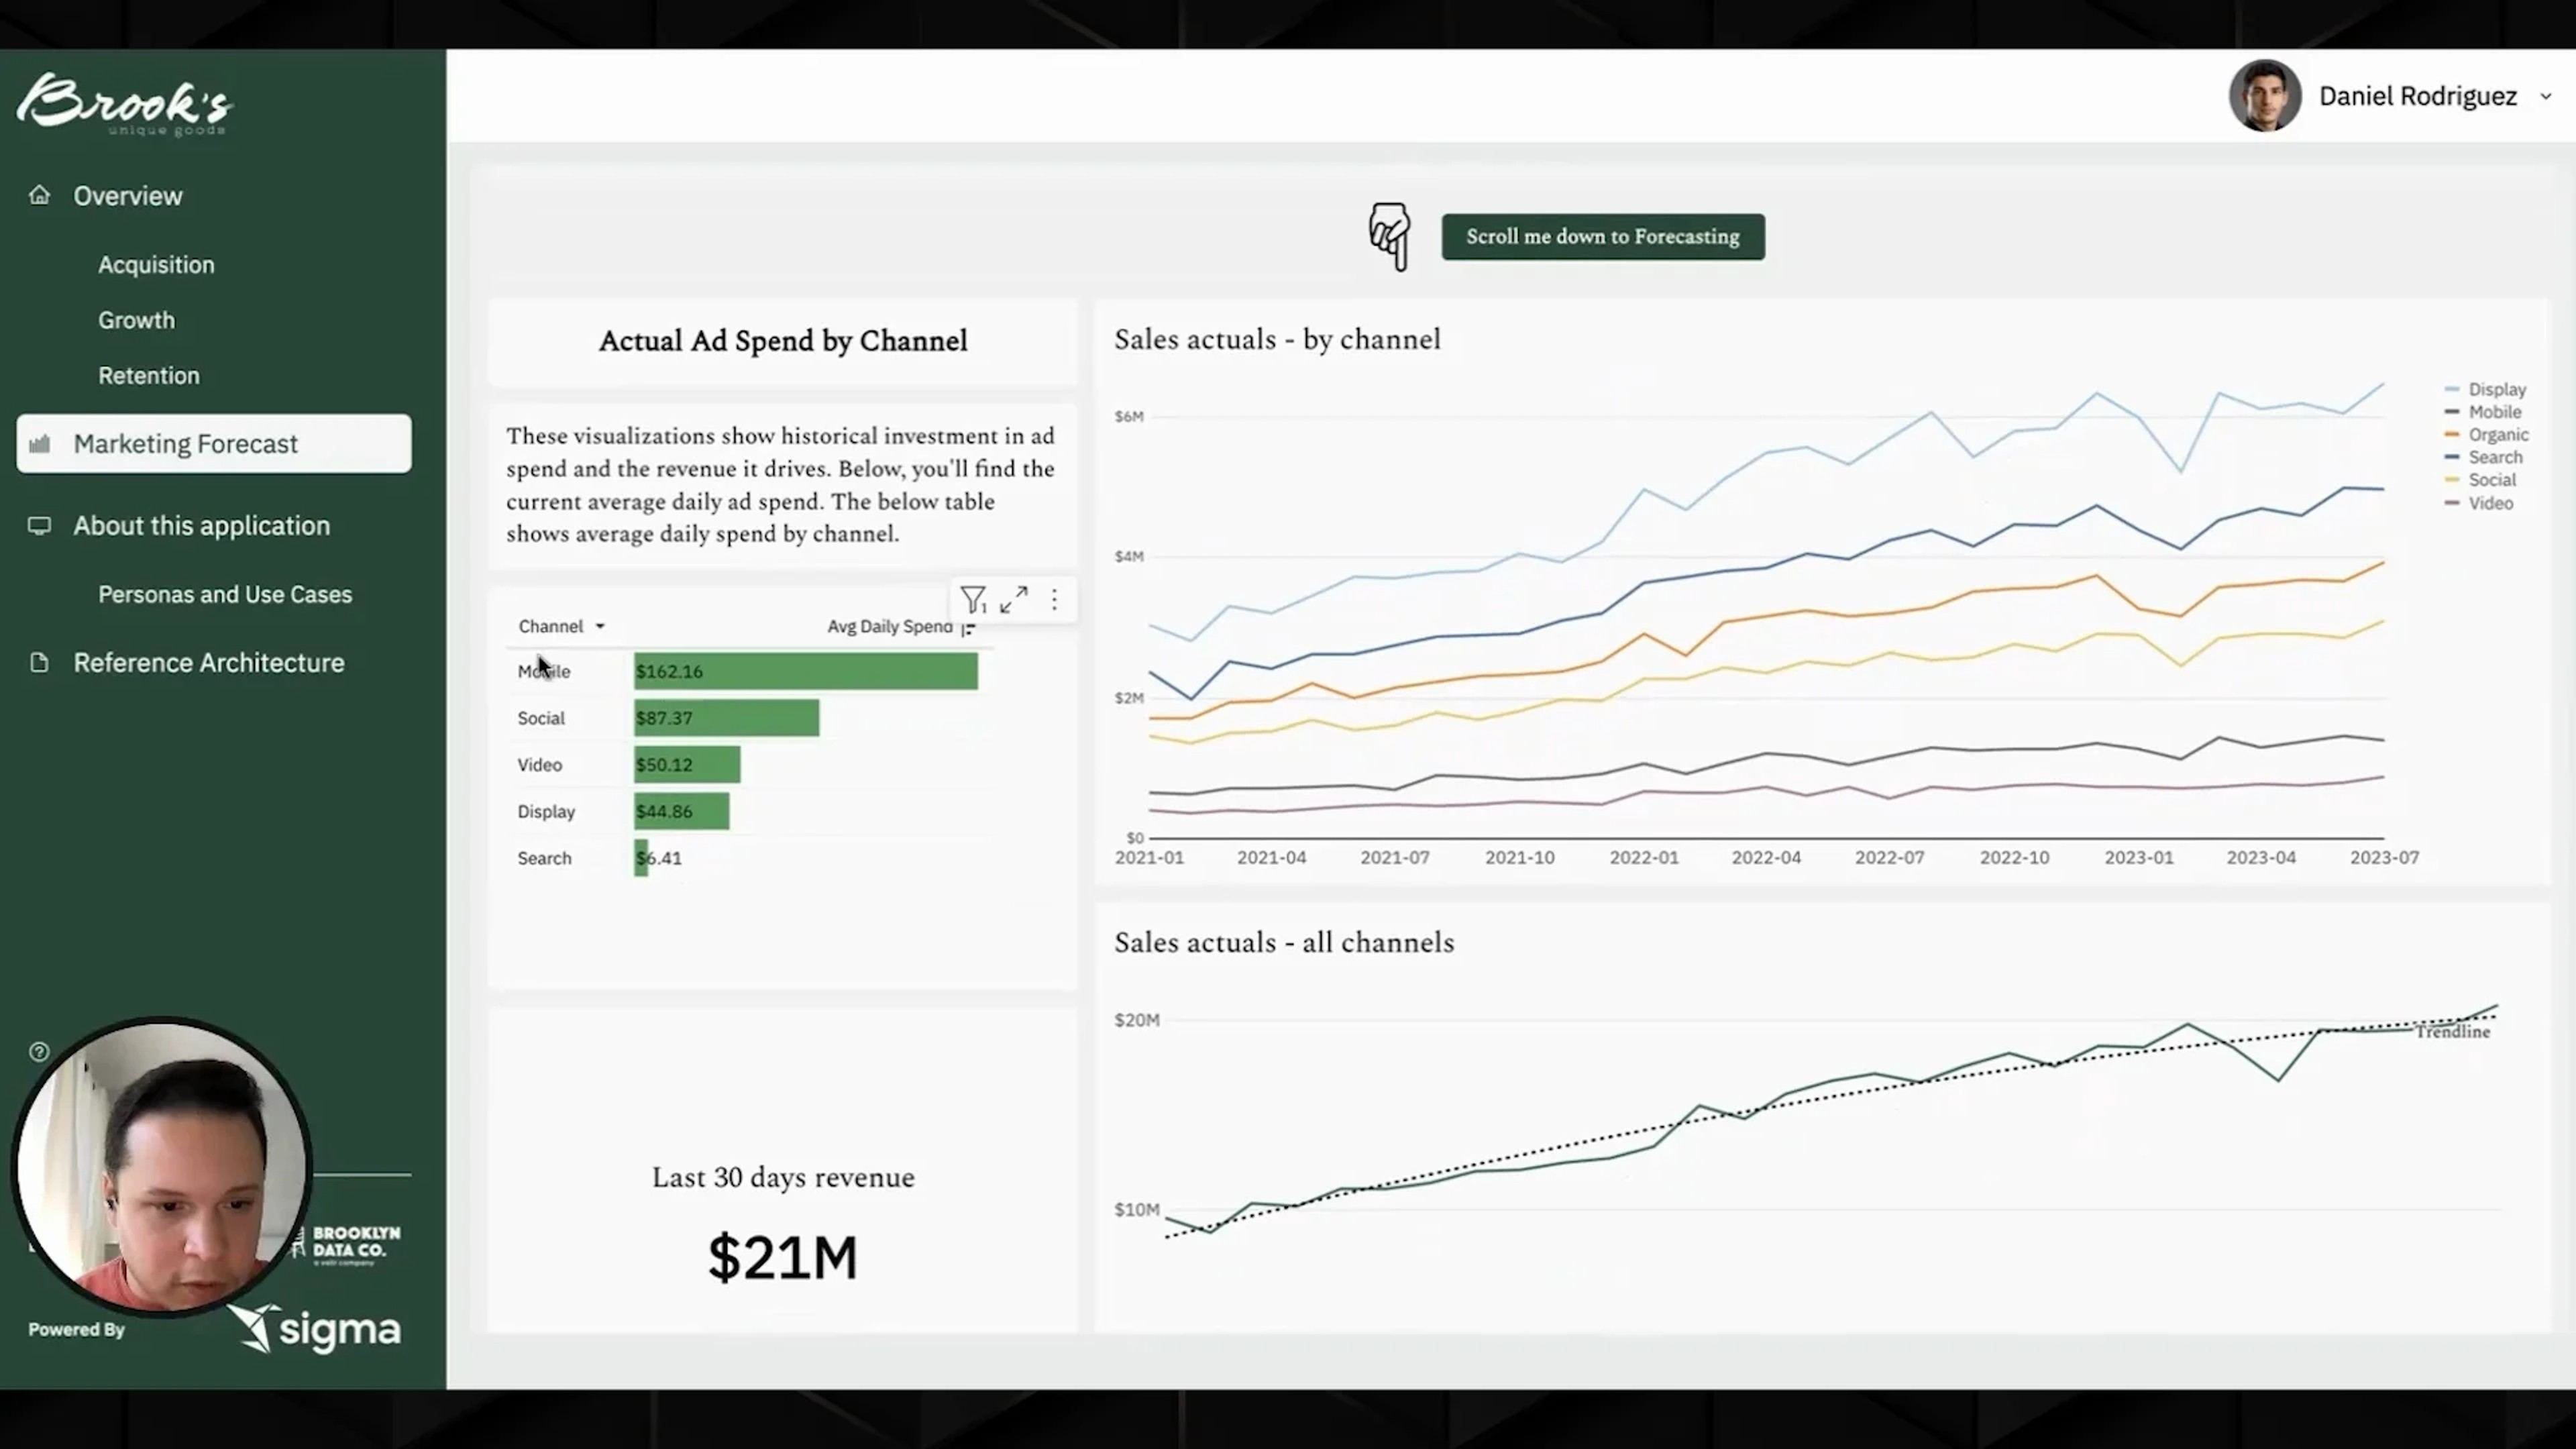Viewport: 2576px width, 1449px height.
Task: Expand the ad spend table to fullscreen
Action: click(x=1014, y=599)
